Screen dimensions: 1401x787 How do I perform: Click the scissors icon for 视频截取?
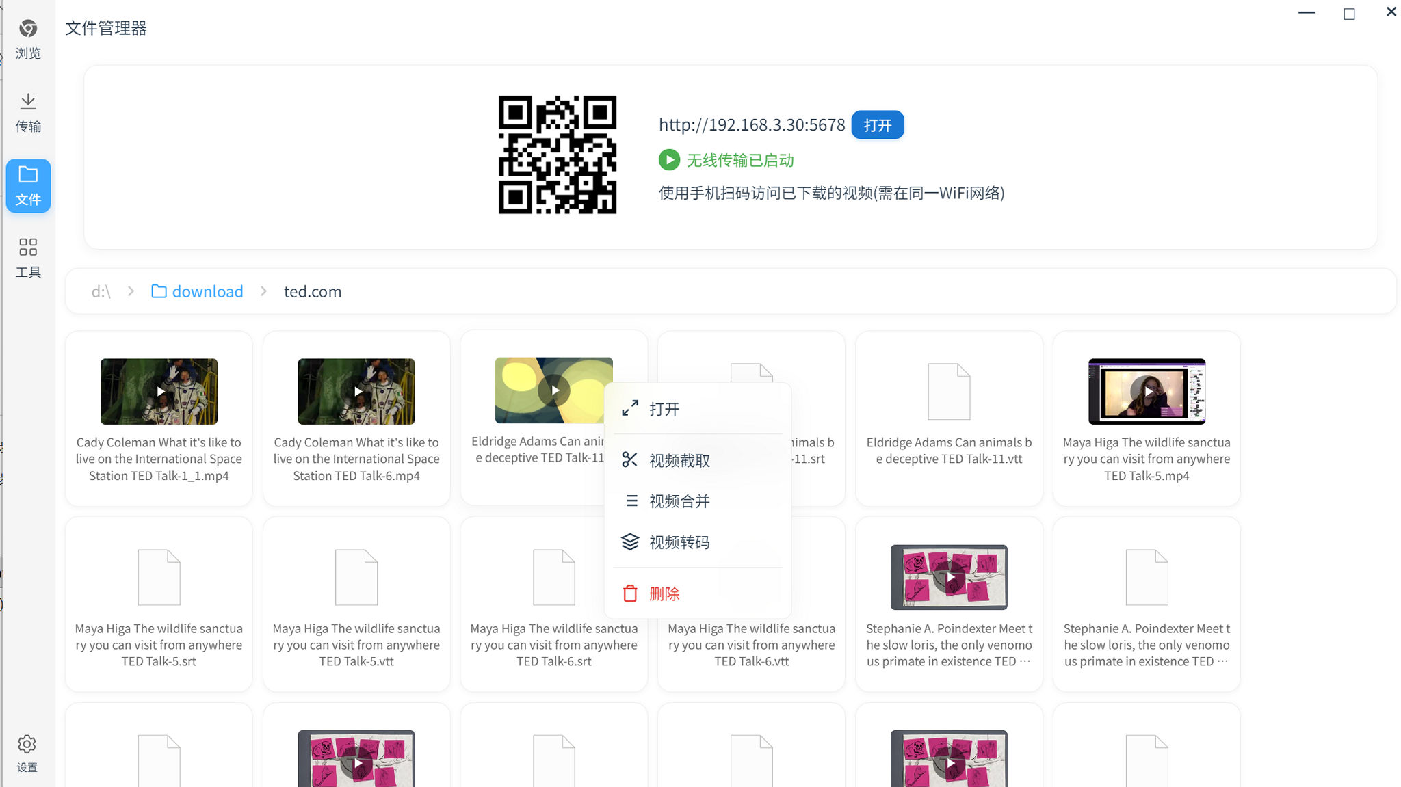[x=629, y=460]
